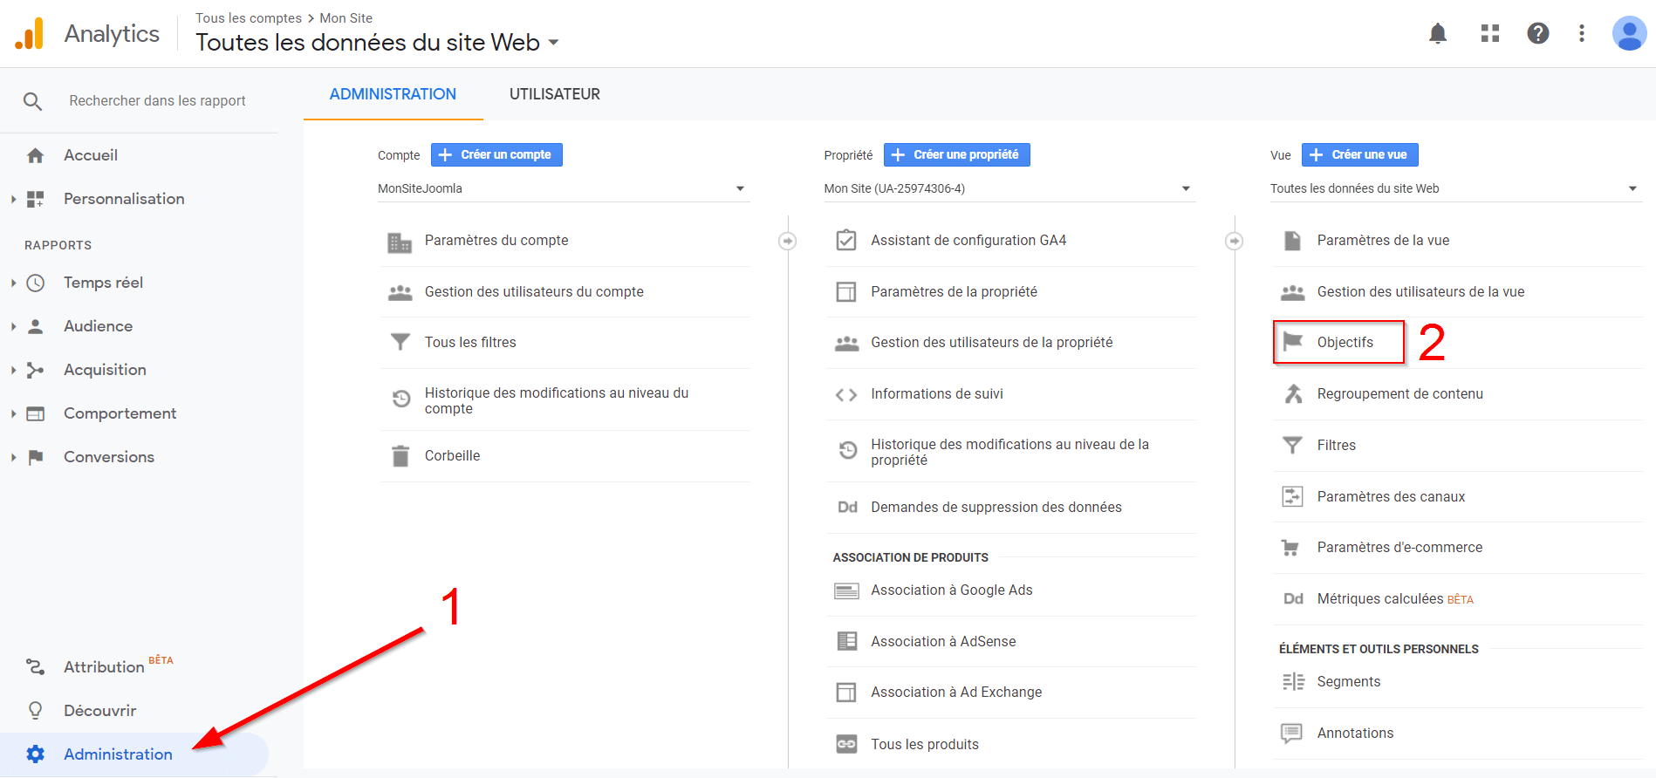Click the Créer une propriété button

956,154
